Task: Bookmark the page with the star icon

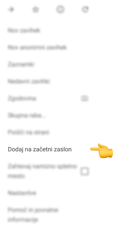Action: (x=36, y=10)
